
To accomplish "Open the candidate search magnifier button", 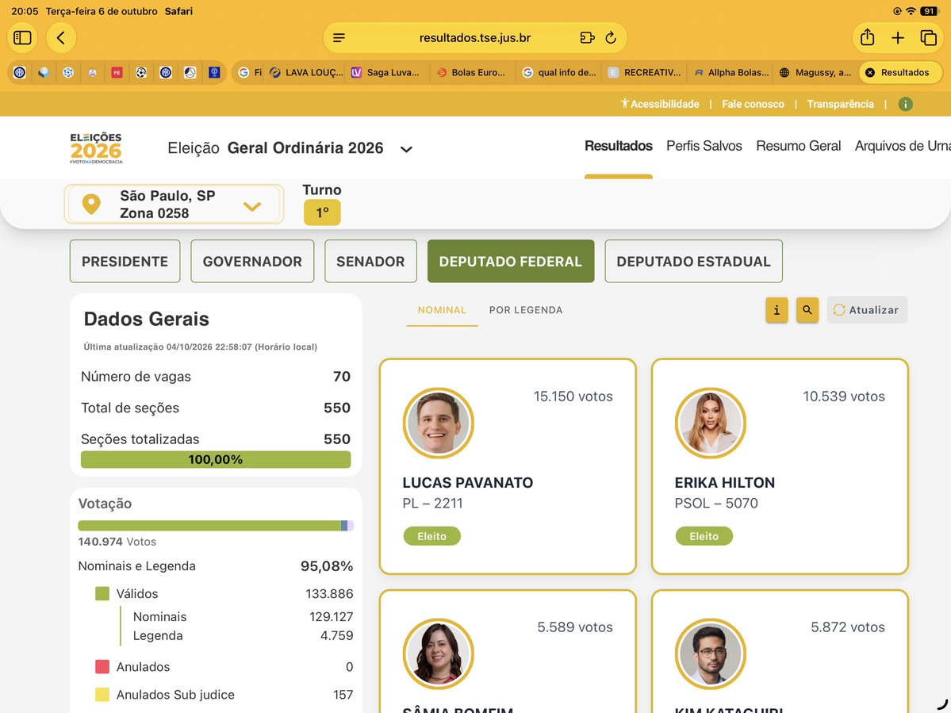I will coord(807,310).
